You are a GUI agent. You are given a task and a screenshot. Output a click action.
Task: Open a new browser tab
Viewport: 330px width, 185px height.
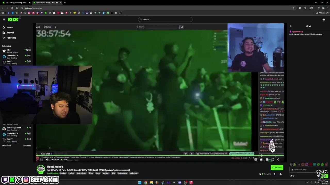pos(65,3)
